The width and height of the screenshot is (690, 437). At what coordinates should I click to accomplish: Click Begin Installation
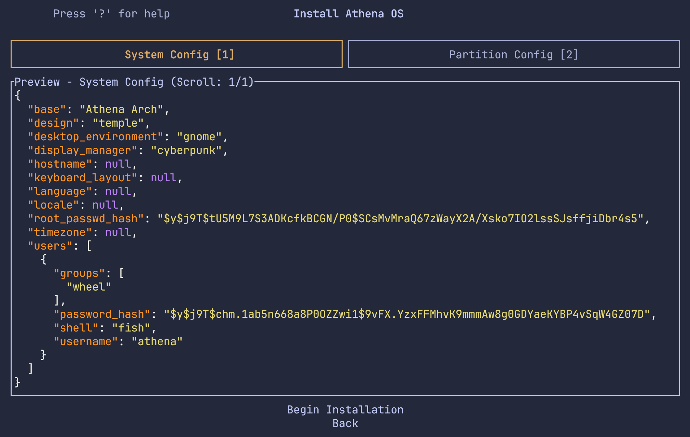[345, 410]
